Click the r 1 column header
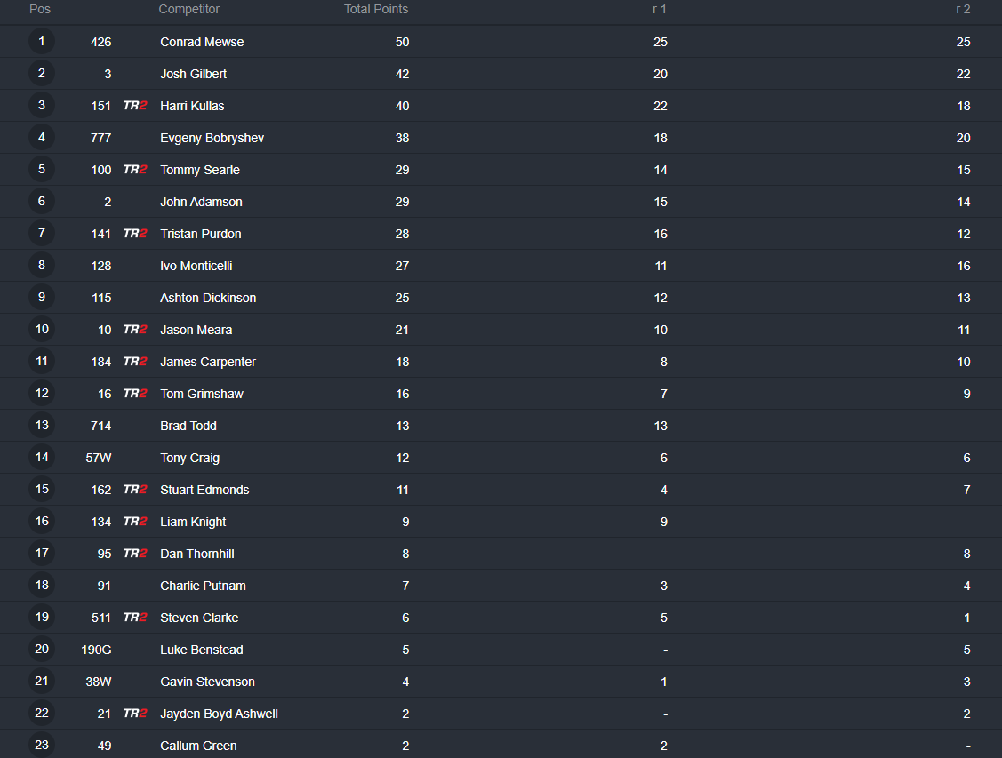Screen dimensions: 1002x758 [x=660, y=9]
